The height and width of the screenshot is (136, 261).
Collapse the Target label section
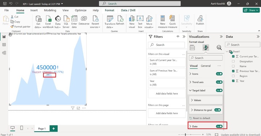pyautogui.click(x=190, y=90)
